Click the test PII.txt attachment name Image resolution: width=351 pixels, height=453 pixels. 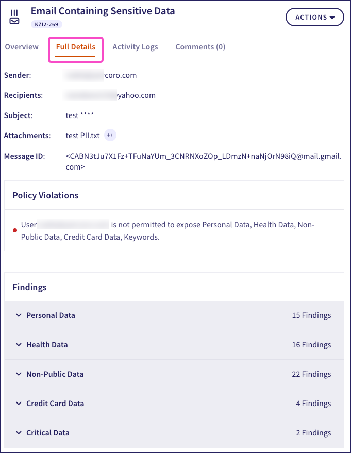[83, 136]
